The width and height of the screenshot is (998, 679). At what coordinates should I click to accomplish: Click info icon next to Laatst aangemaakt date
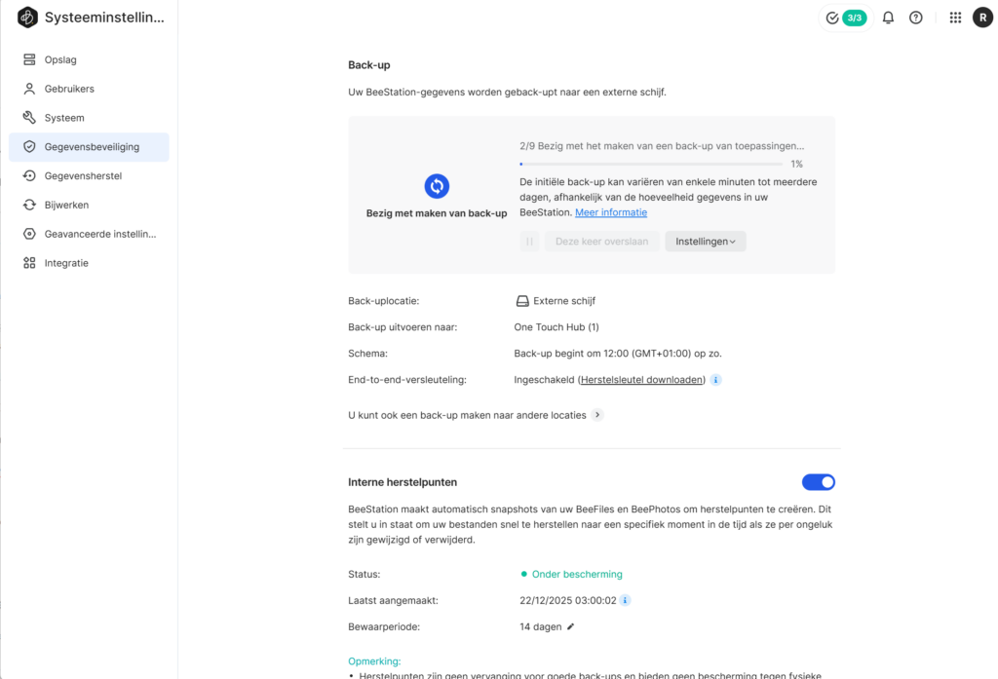625,600
